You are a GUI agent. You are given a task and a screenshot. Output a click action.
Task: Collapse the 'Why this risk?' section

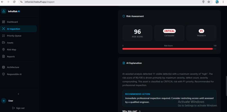[132, 111]
